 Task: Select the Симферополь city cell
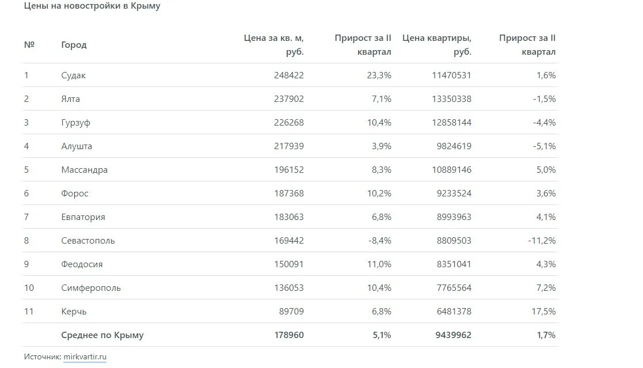[x=91, y=288]
